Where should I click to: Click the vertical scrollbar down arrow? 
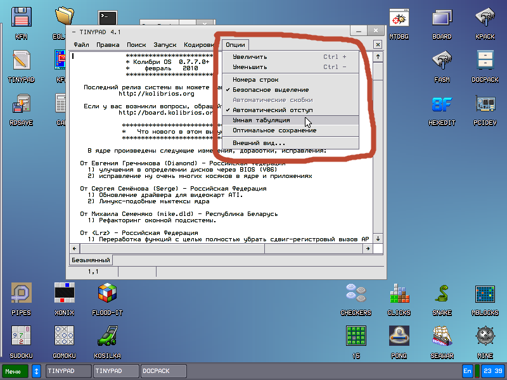tap(378, 239)
